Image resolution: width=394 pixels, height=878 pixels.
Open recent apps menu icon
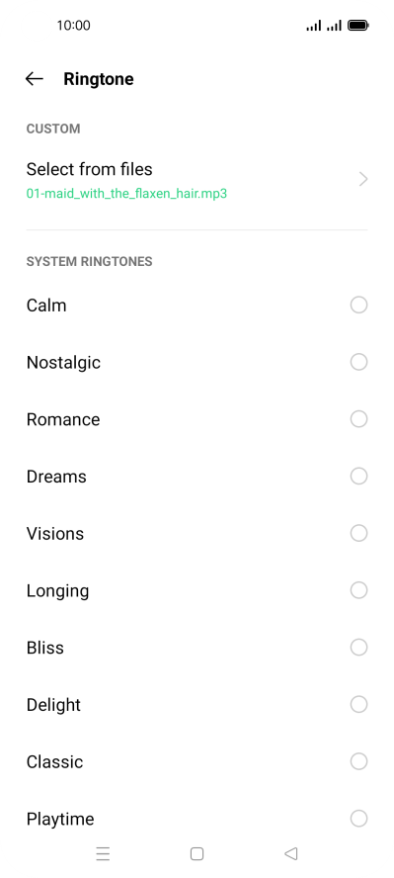point(103,853)
